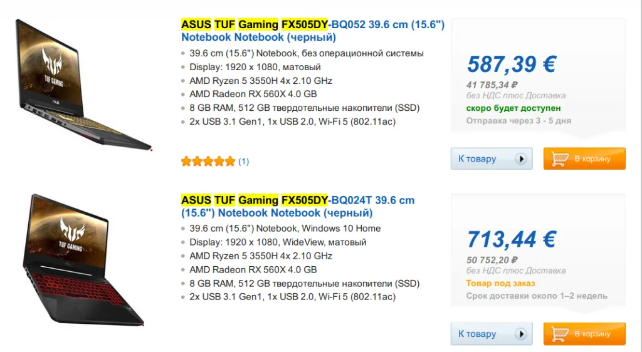The width and height of the screenshot is (642, 352).
Task: Click the 41 785,34 ₽ ruble price
Action: click(x=492, y=85)
